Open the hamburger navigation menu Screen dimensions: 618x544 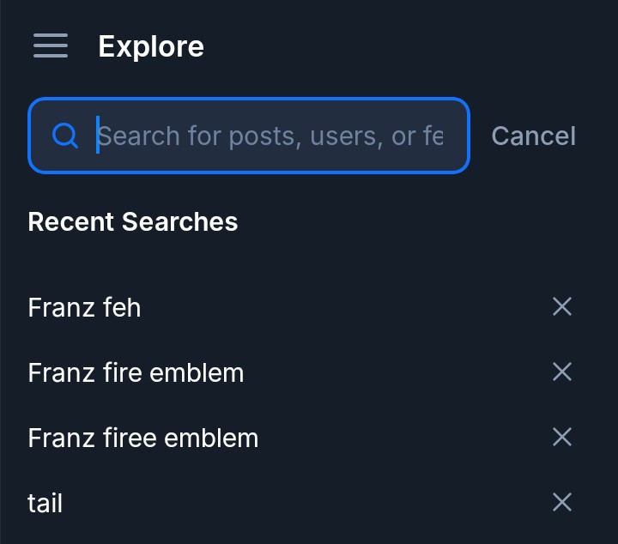point(51,45)
